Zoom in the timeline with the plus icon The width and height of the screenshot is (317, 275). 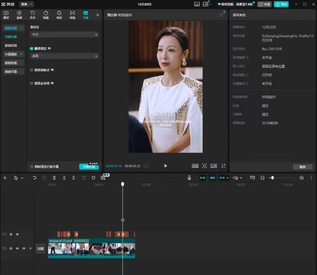click(x=301, y=178)
